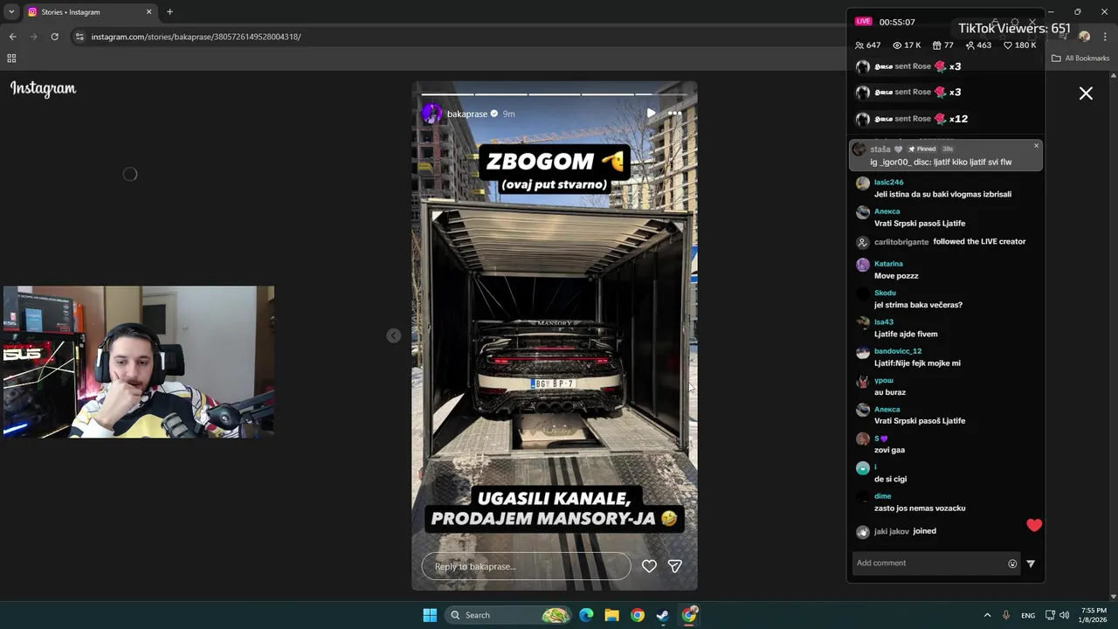Viewport: 1118px width, 629px height.
Task: Open bakaprase profile picture in story
Action: [431, 114]
